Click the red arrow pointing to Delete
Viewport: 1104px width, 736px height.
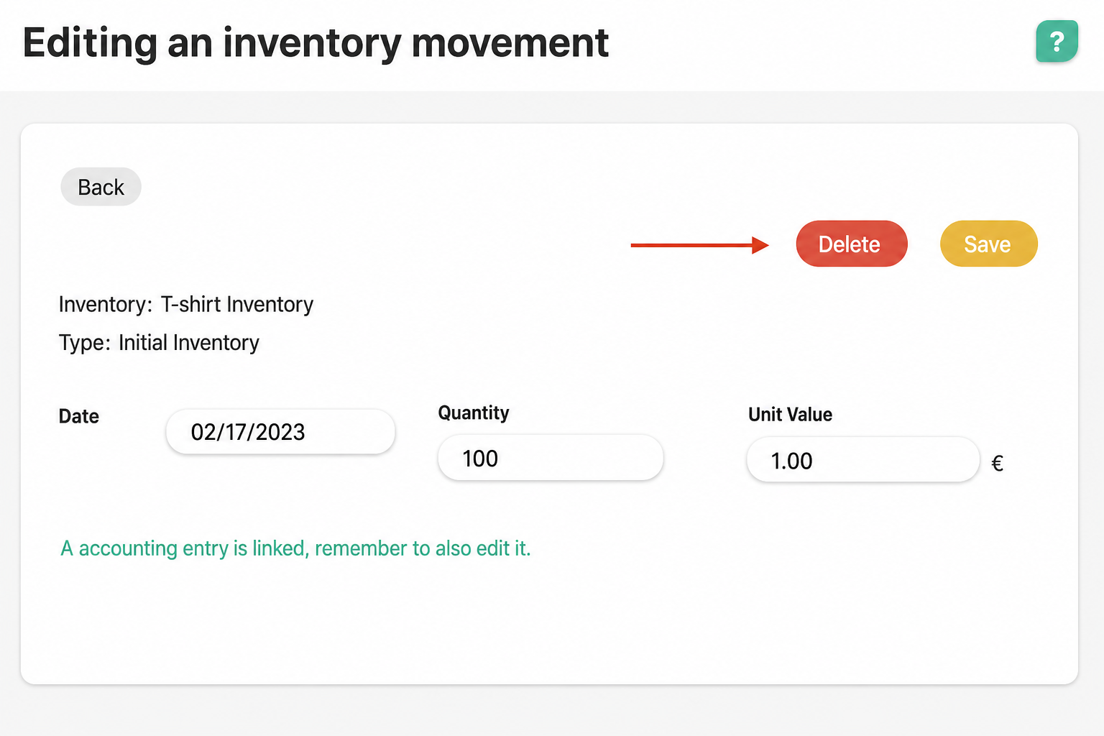[x=699, y=245]
